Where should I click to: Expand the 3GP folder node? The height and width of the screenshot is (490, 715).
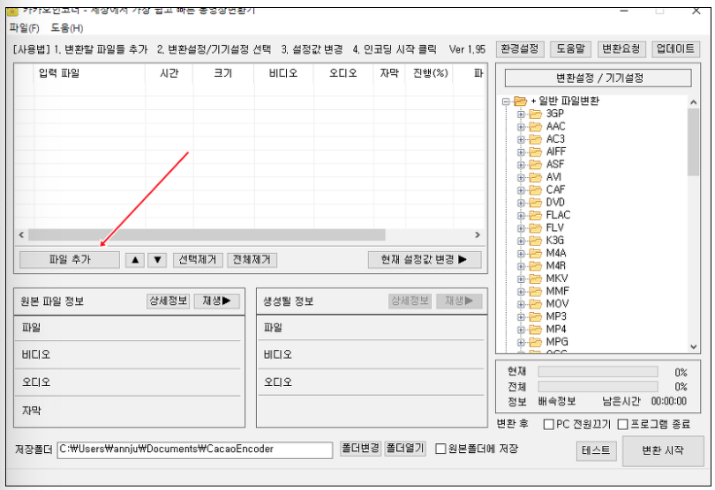[521, 114]
